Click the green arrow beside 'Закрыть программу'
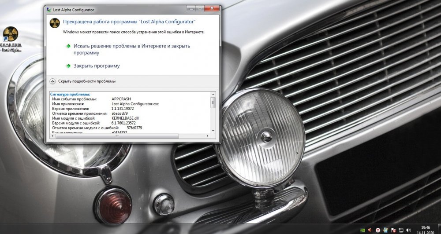Image resolution: width=441 pixels, height=234 pixels. (68, 66)
